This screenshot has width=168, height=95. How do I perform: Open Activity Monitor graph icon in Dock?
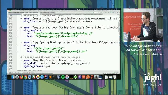[71, 77]
